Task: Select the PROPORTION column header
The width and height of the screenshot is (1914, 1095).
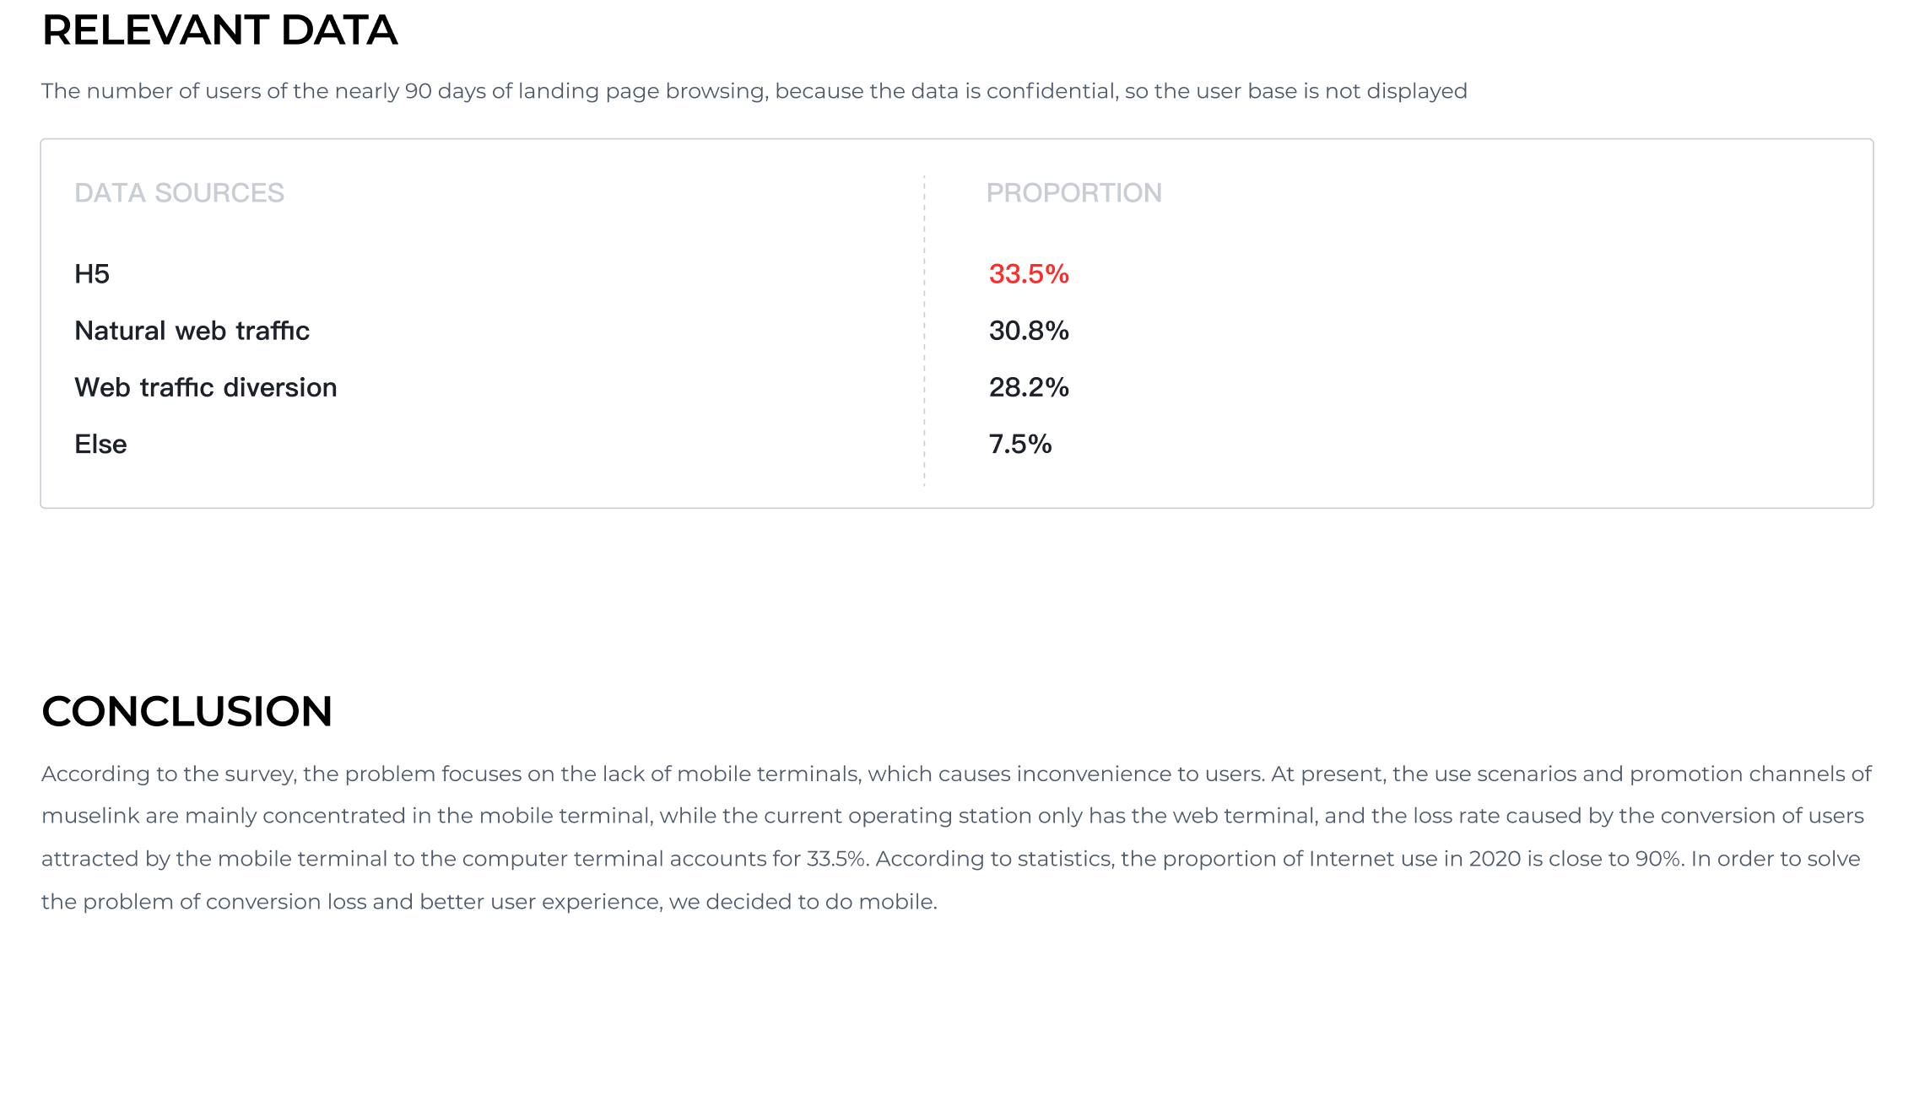Action: [x=1073, y=193]
